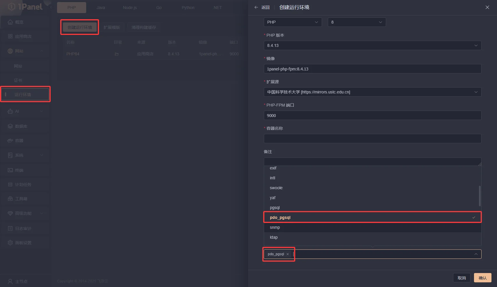This screenshot has height=287, width=497.
Task: Deselect the checked pdo_pgsql option
Action: click(372, 217)
